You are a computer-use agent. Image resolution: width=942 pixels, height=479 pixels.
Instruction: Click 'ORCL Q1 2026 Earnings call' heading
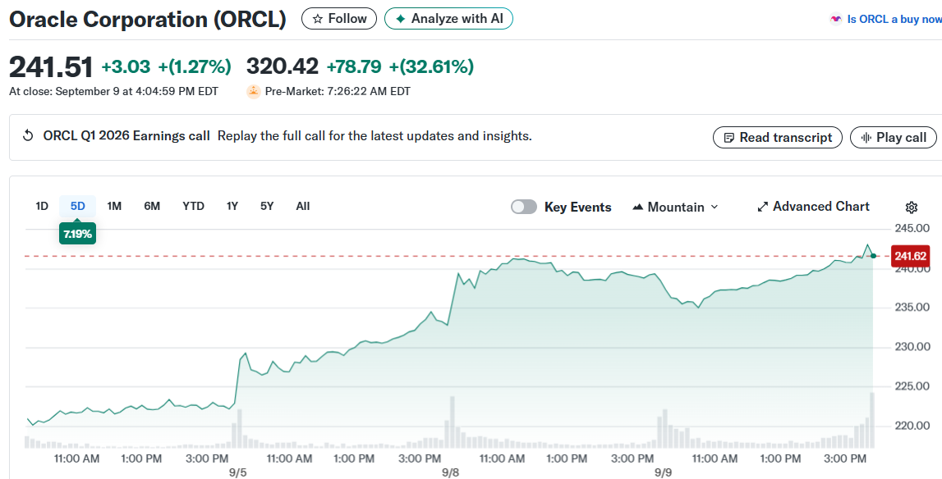click(x=126, y=135)
